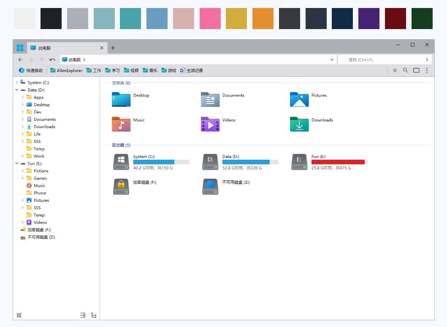447x327 pixels.
Task: Open the Downloads folder icon
Action: click(x=299, y=124)
